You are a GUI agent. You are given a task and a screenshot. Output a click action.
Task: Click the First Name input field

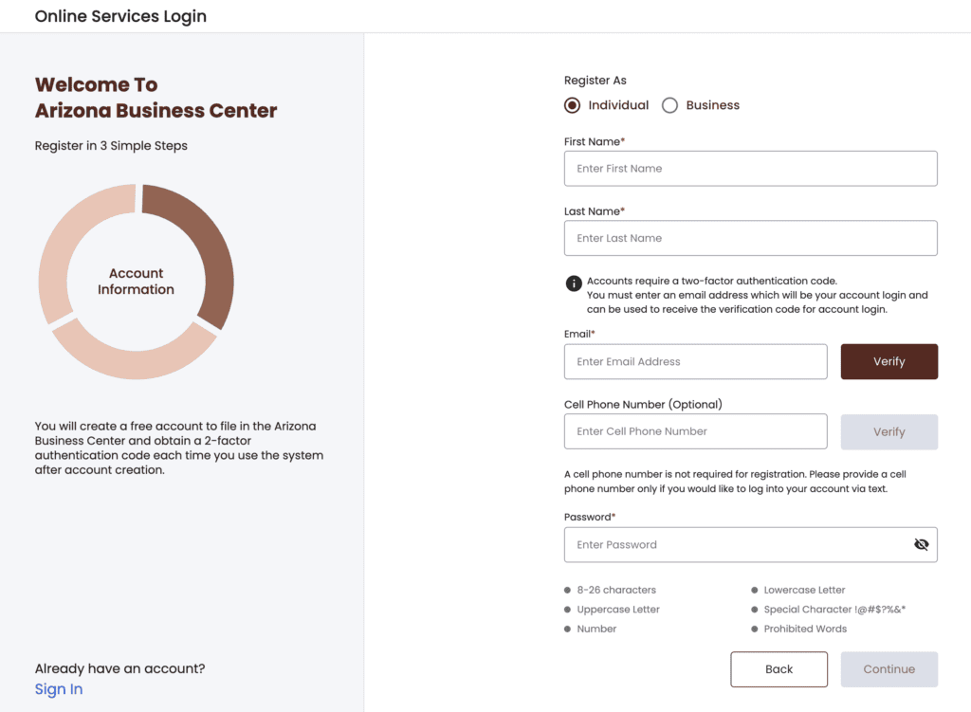[x=751, y=169]
